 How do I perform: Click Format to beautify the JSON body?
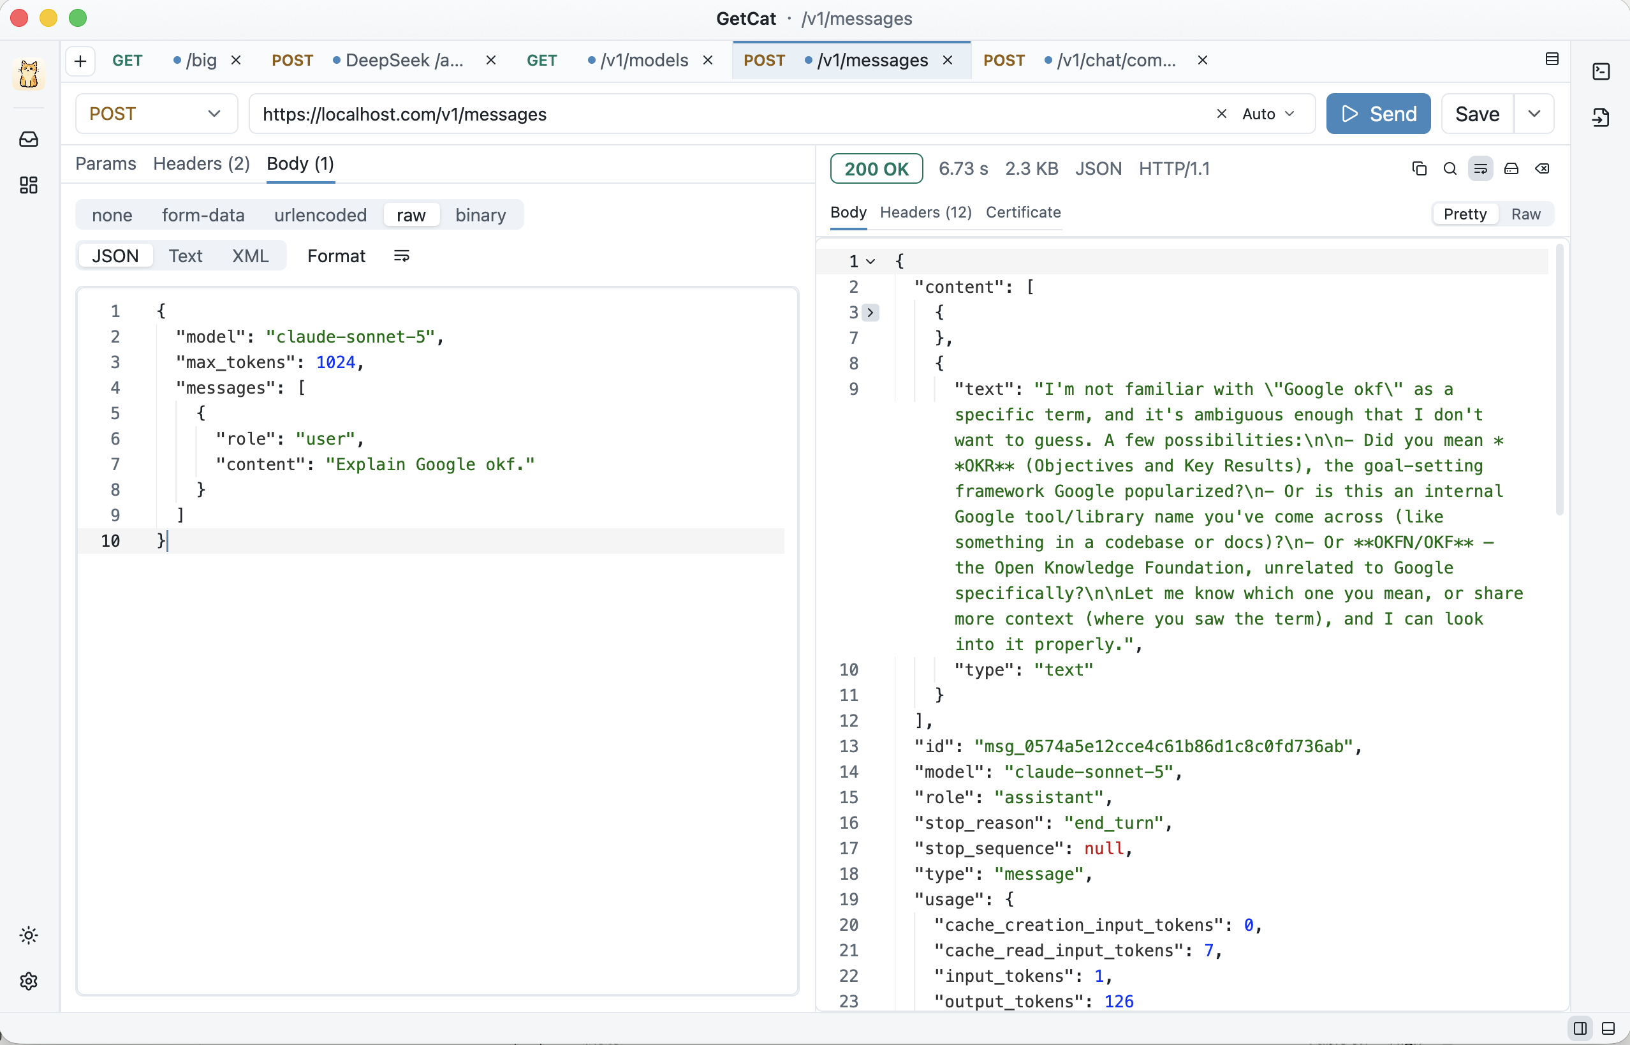click(x=336, y=256)
